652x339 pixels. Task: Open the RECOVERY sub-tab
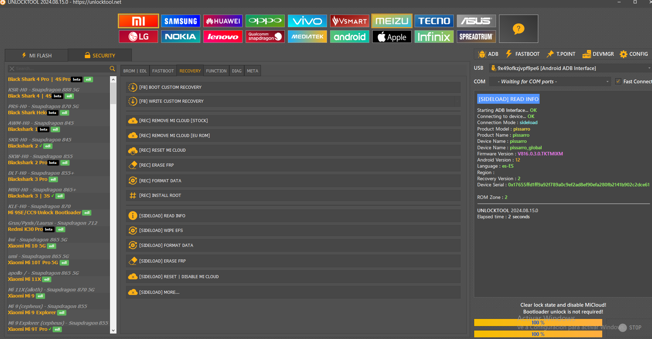[190, 71]
